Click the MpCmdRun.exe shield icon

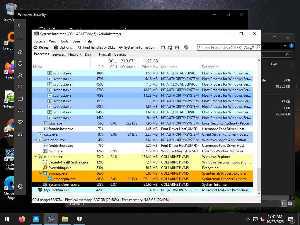pos(40,190)
